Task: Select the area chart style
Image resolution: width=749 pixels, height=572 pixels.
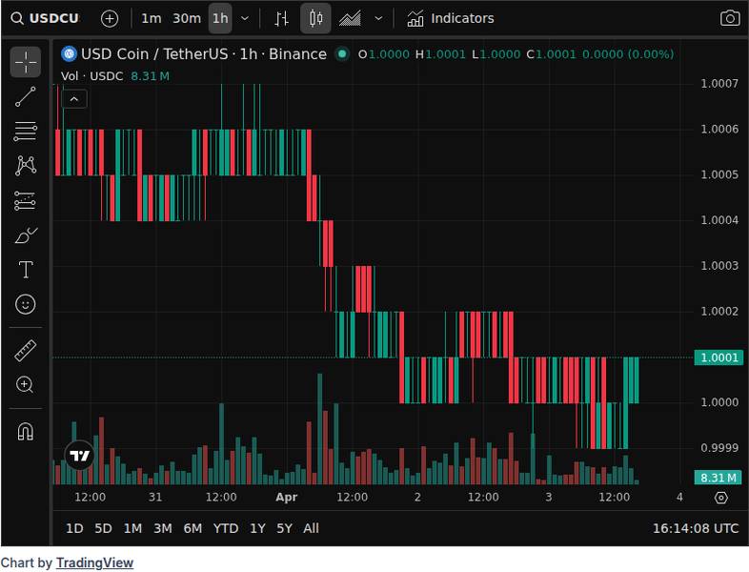Action: point(350,19)
